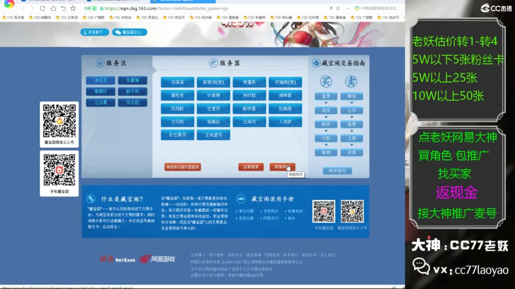Screen dimensions: 515x289
Task: Click the 全服搜索 button
Action: 251,167
